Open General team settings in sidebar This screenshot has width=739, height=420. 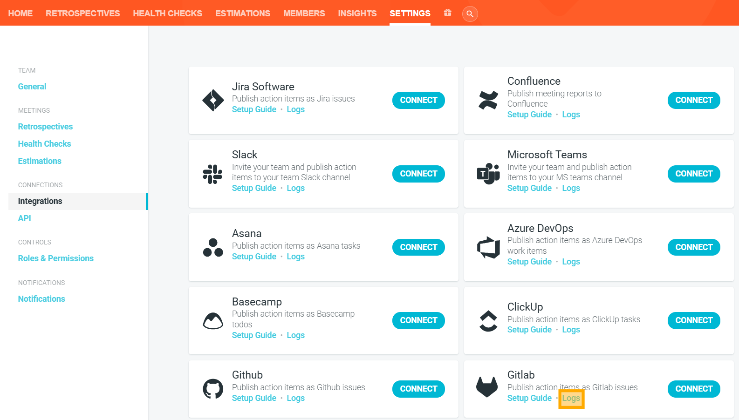click(32, 87)
